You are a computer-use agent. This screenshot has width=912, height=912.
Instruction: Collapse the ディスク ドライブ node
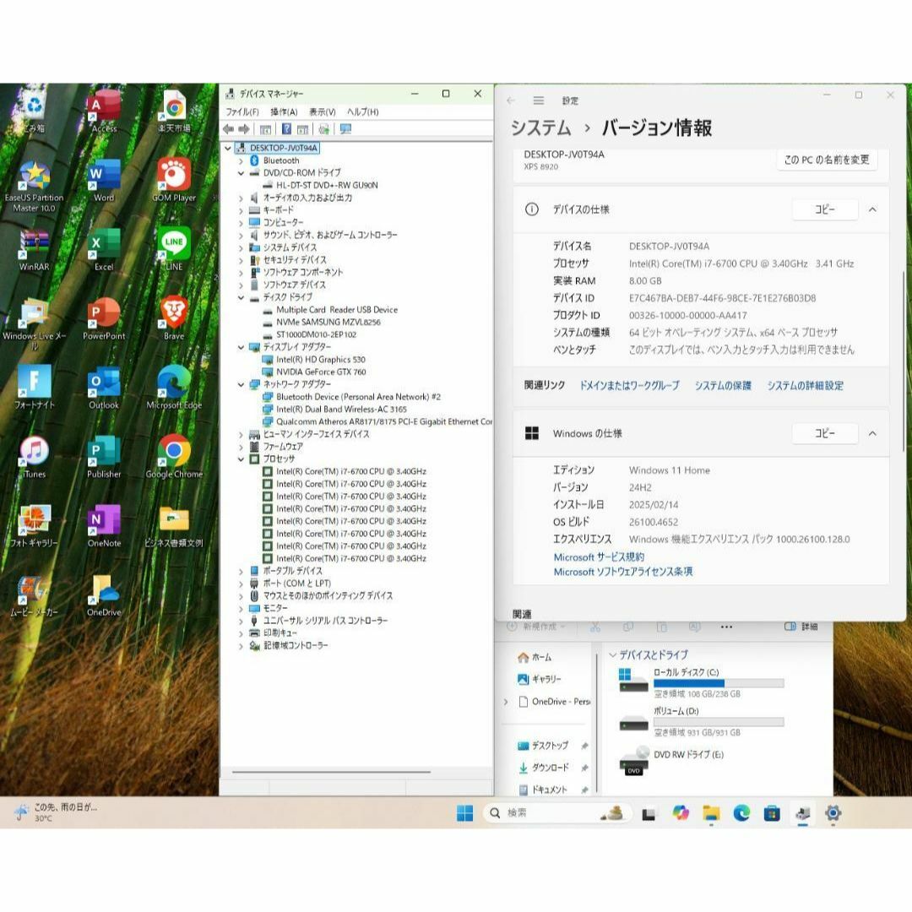[x=241, y=298]
